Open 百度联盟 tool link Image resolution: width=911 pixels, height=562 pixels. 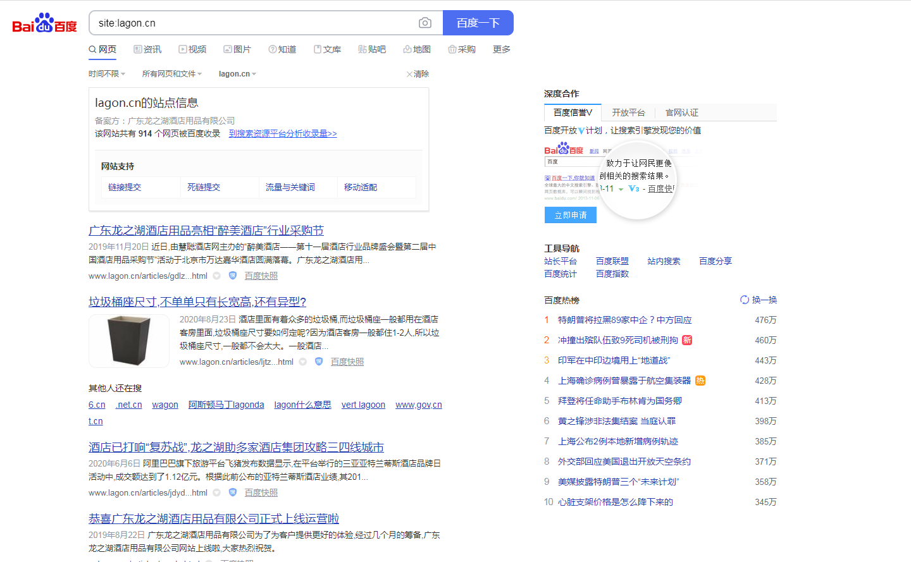tap(612, 261)
